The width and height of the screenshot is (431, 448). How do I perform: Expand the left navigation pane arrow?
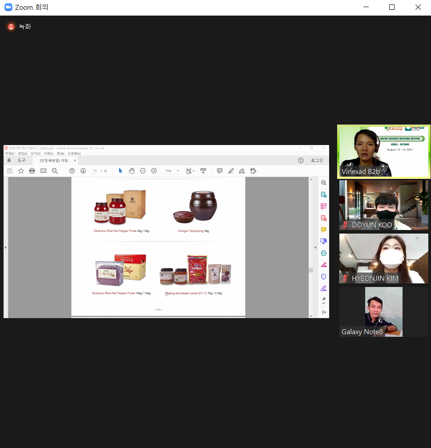[5, 247]
